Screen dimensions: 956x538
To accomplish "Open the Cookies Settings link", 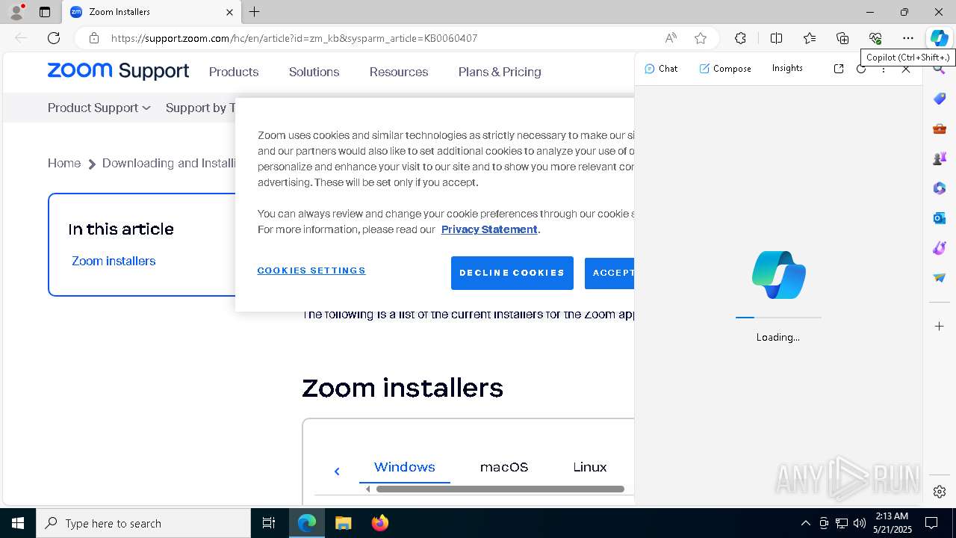I will [311, 270].
